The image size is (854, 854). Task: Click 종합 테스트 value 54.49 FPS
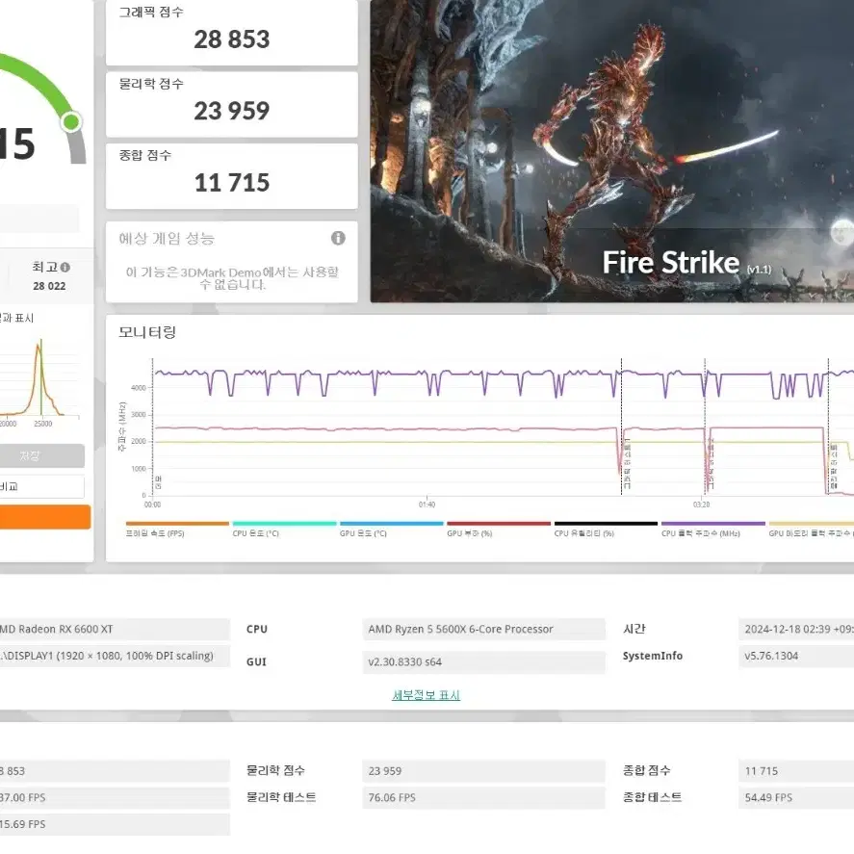tap(796, 797)
